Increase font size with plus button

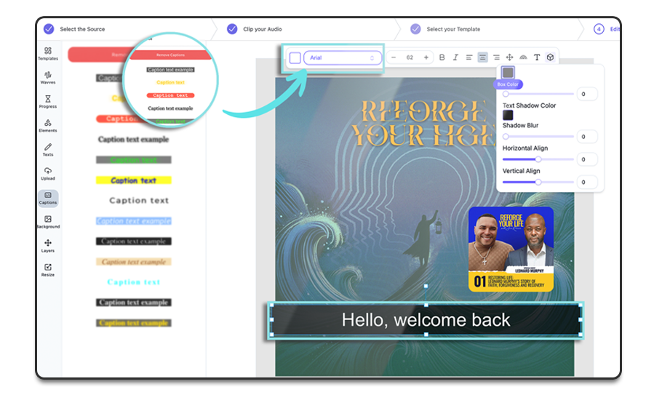coord(426,57)
